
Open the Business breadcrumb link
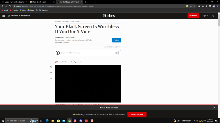tap(64, 22)
